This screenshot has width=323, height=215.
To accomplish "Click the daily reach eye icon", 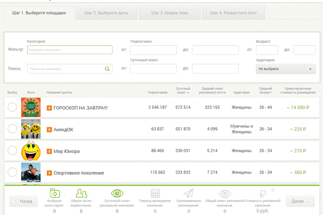I will pyautogui.click(x=117, y=193).
